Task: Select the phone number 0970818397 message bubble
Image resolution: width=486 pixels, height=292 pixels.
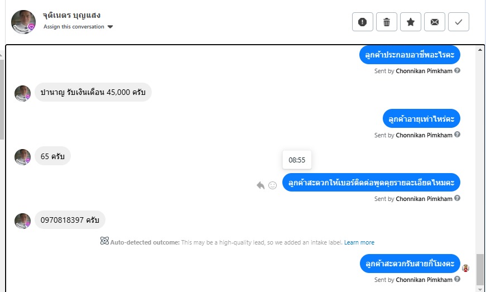Action: [x=70, y=220]
